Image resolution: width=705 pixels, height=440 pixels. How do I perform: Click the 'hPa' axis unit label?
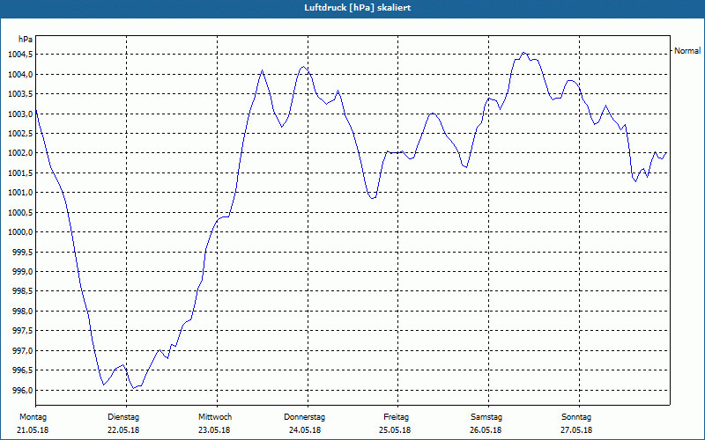click(26, 39)
